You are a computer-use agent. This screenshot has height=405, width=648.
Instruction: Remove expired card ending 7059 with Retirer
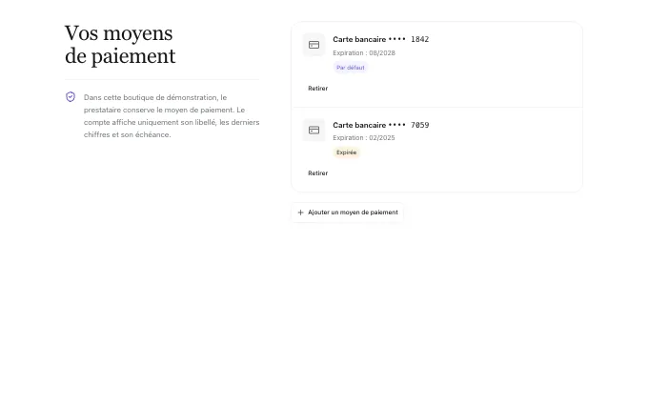point(317,173)
